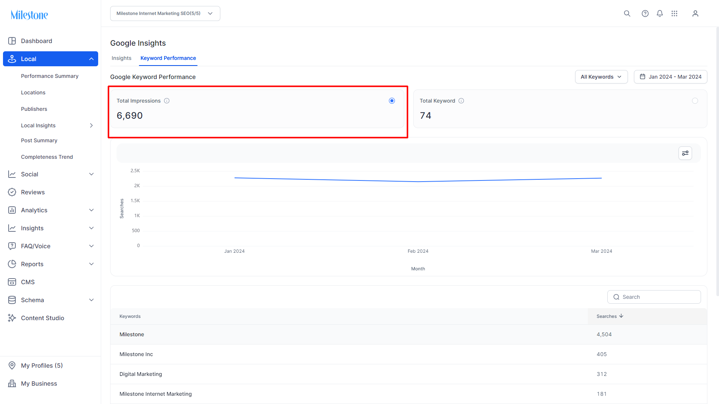Click the CMS window icon

[12, 282]
